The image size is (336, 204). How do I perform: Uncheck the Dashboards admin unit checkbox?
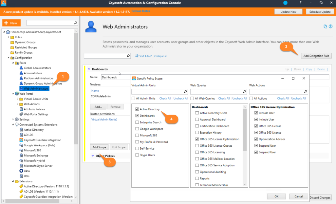point(137,116)
